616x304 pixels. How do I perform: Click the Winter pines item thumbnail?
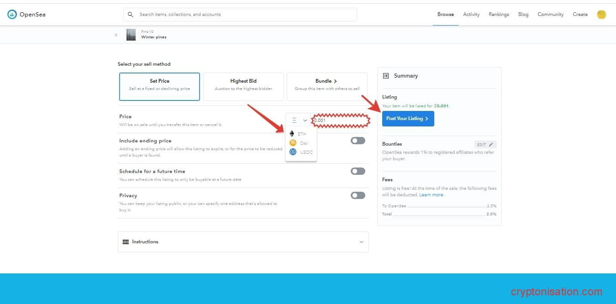pos(131,35)
